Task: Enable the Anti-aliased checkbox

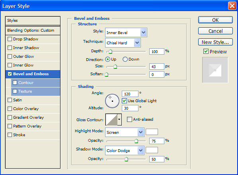Action: point(129,120)
